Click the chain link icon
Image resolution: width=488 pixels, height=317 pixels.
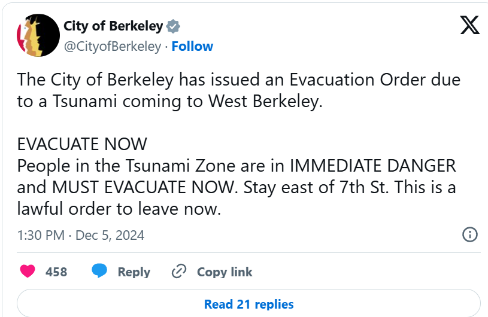pyautogui.click(x=179, y=271)
